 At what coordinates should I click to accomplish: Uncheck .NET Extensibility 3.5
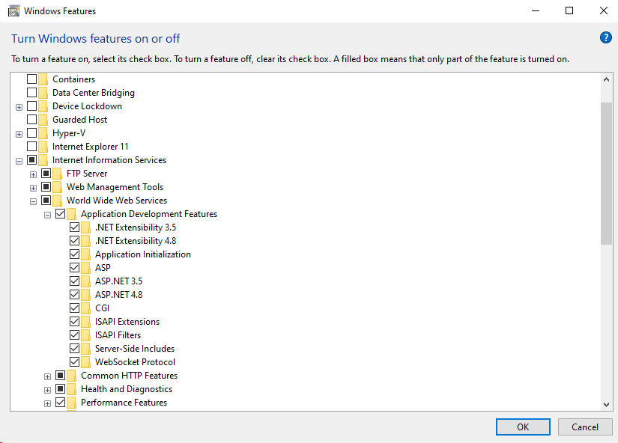click(74, 227)
